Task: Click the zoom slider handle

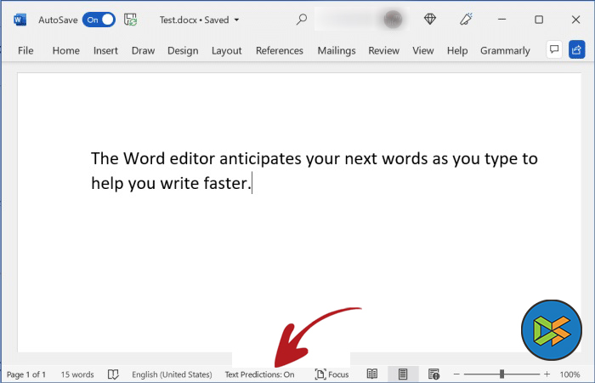Action: (x=501, y=374)
